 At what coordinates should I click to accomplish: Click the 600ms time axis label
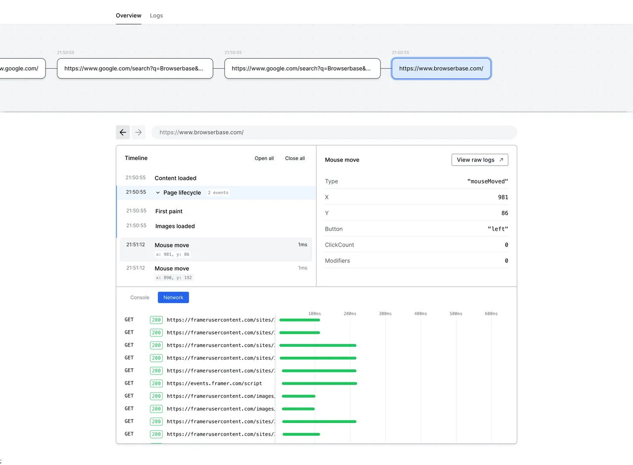491,314
